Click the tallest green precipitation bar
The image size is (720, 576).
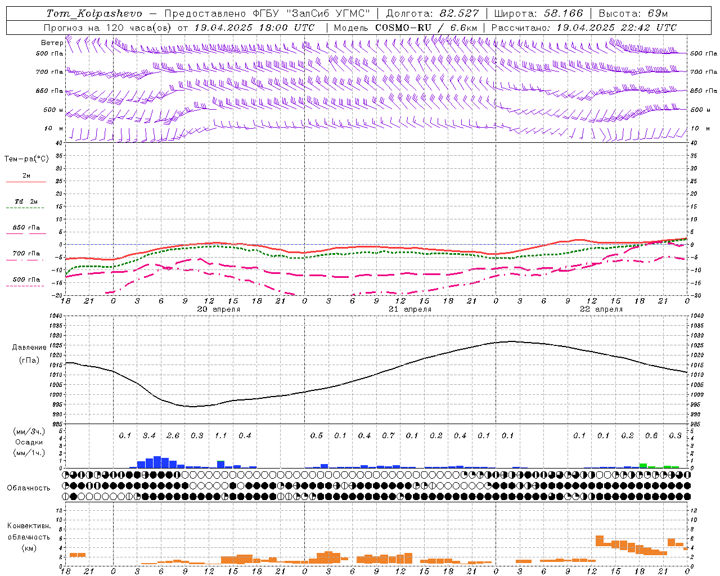[x=643, y=466]
